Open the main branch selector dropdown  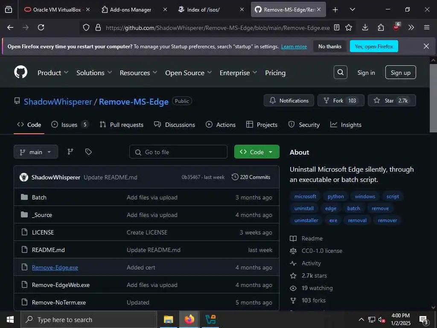[36, 152]
